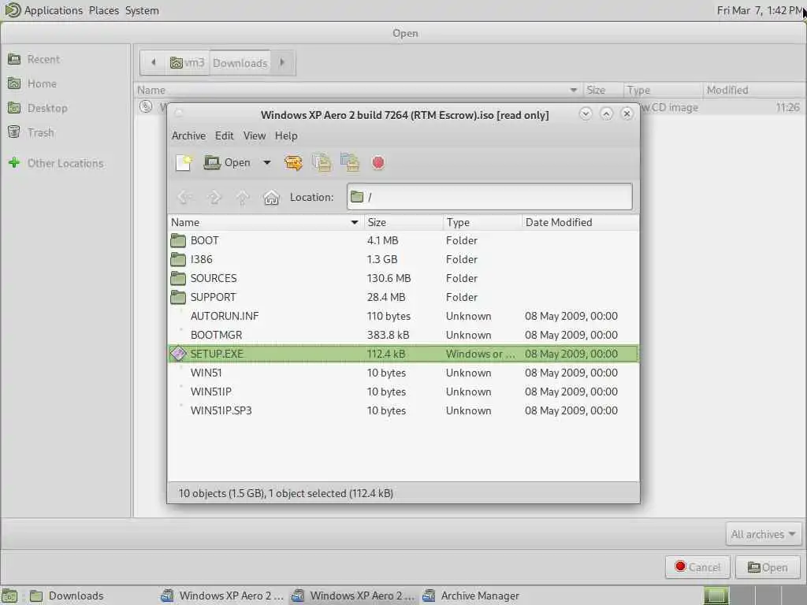Click the right path arrow in Open dialog
The width and height of the screenshot is (807, 605).
(x=283, y=63)
